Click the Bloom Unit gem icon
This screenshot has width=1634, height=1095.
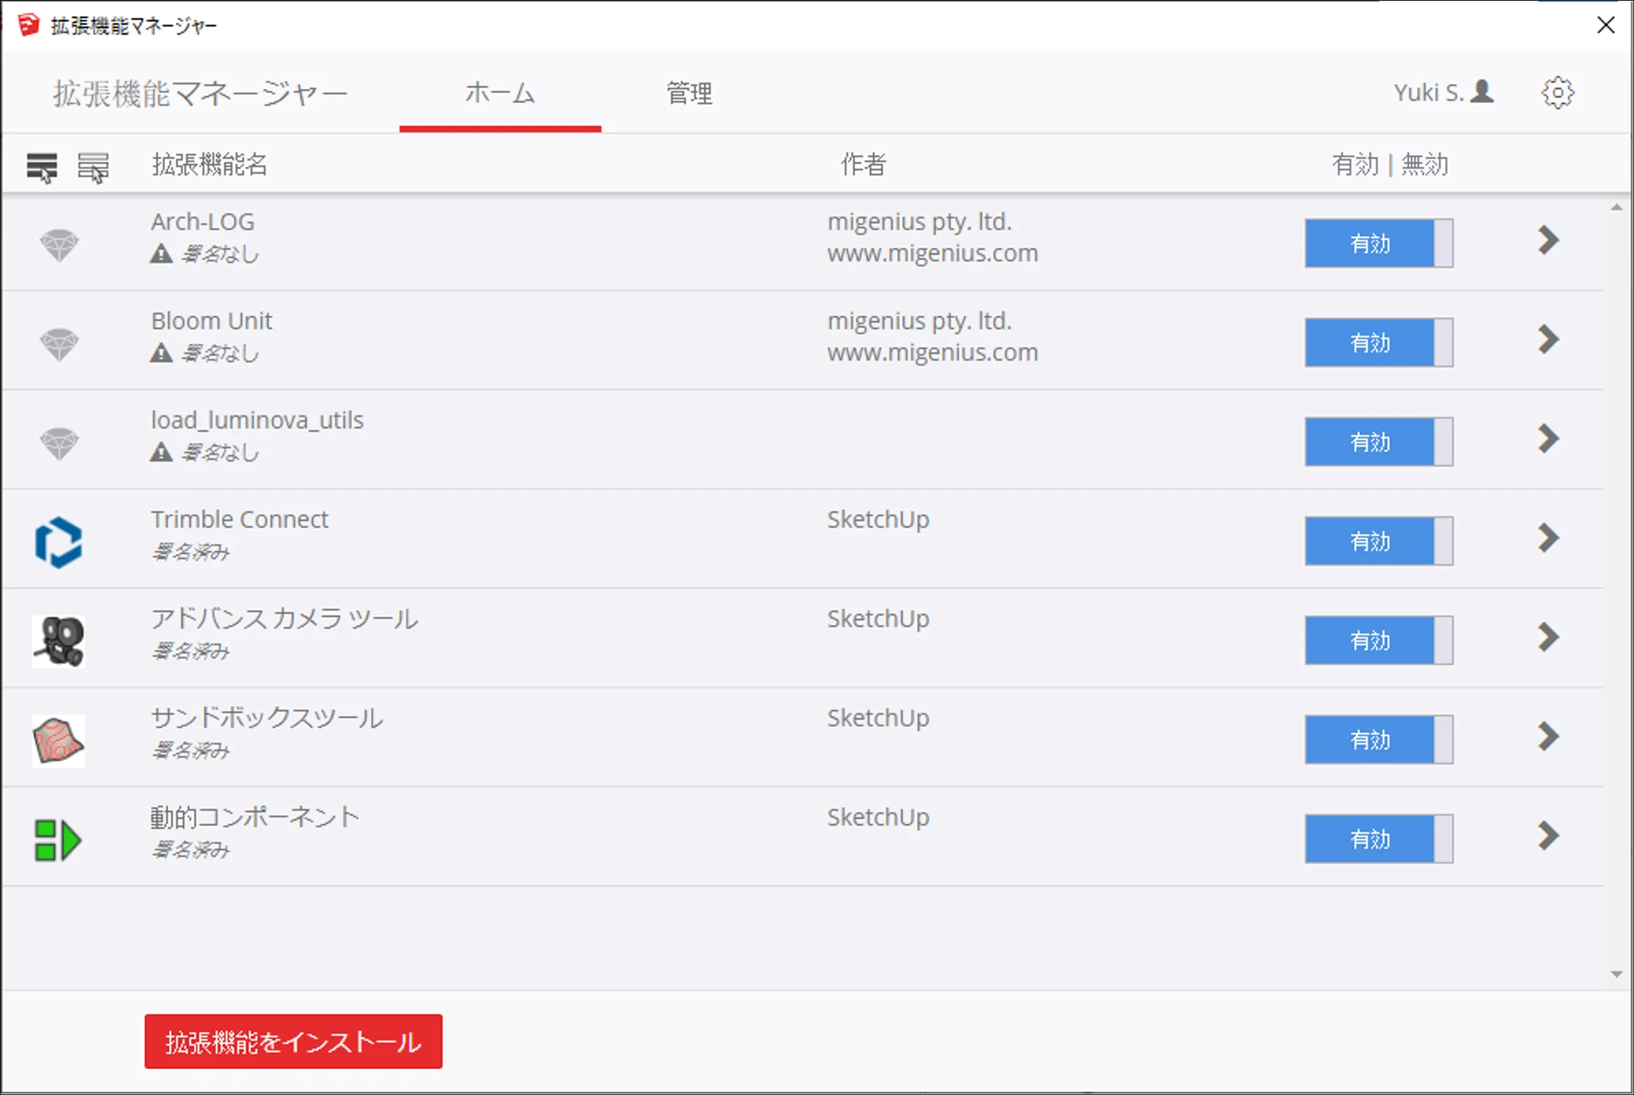(x=60, y=345)
